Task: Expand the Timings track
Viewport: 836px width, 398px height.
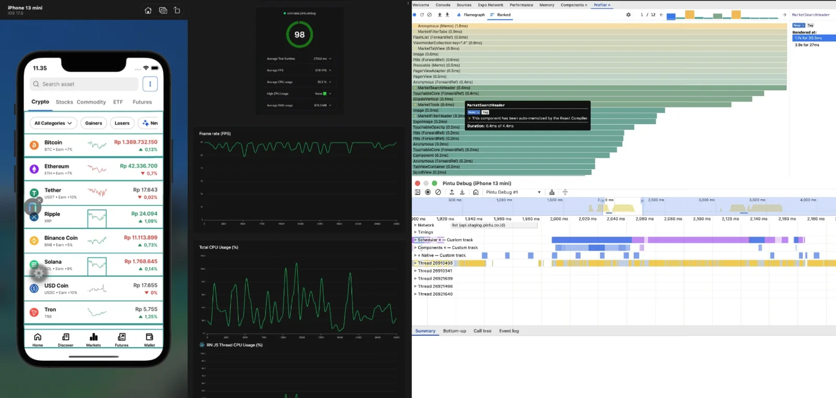Action: click(415, 232)
